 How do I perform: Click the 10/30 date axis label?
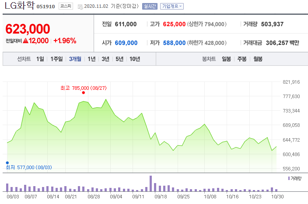tap(277, 197)
